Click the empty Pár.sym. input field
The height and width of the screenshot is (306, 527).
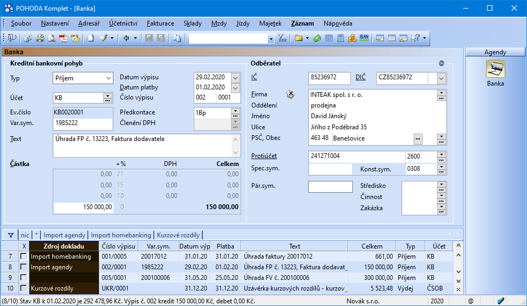[x=331, y=187]
